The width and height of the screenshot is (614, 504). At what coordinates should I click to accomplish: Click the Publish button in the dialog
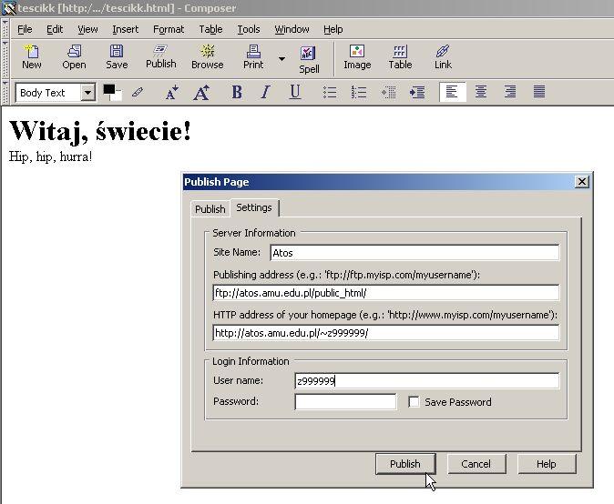pos(405,464)
